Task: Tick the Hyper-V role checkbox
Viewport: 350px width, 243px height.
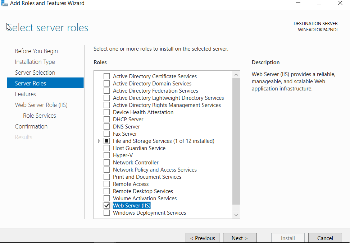Action: [106, 155]
